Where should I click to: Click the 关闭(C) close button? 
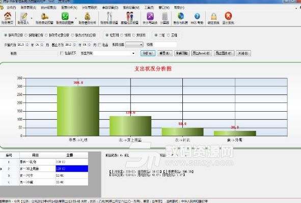pos(243,53)
